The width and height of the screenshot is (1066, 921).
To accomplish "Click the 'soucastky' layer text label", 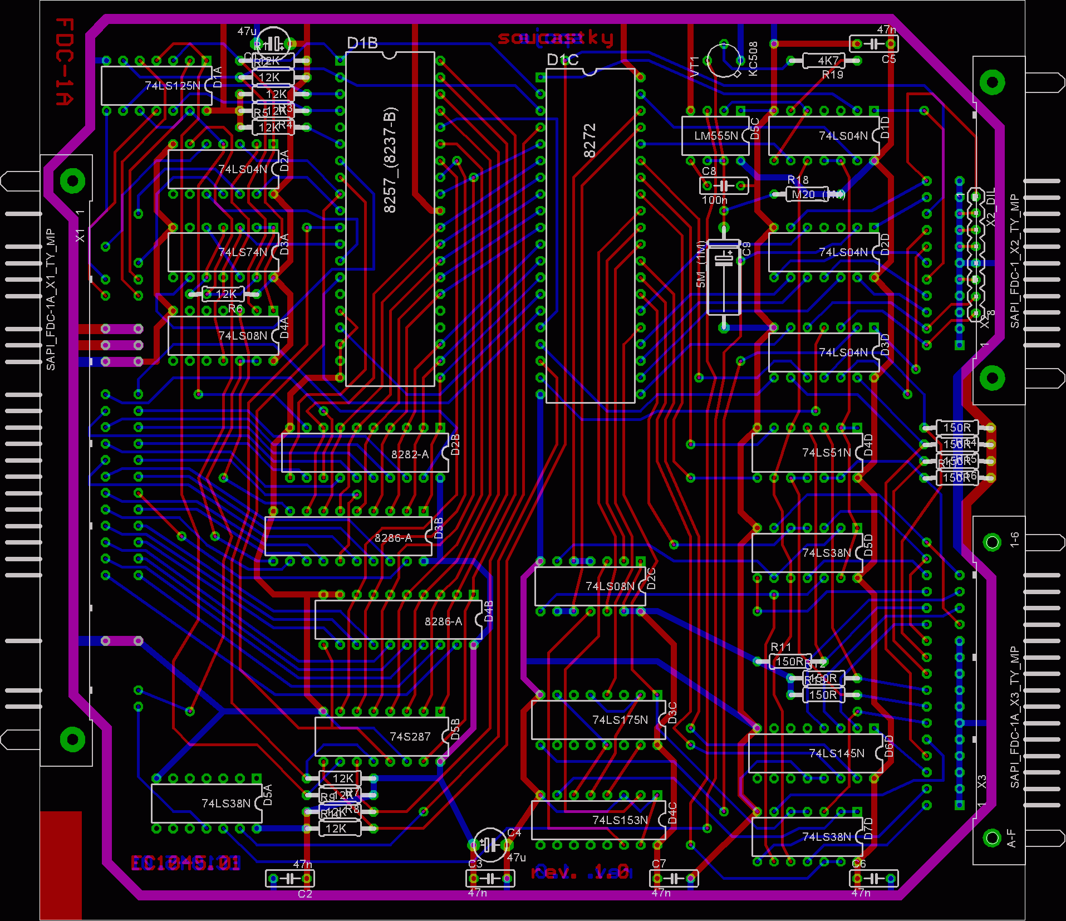I will [x=555, y=38].
